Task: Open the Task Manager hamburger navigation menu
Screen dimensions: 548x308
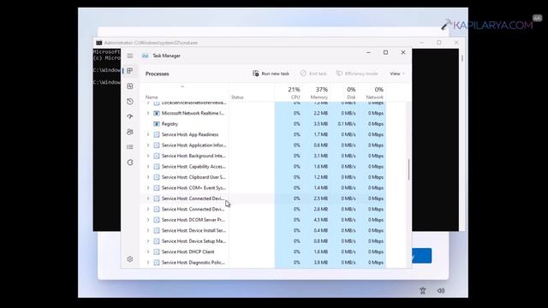Action: pyautogui.click(x=130, y=56)
